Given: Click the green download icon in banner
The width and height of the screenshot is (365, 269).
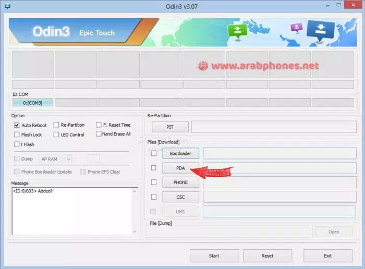Looking at the screenshot, I should pos(237,31).
